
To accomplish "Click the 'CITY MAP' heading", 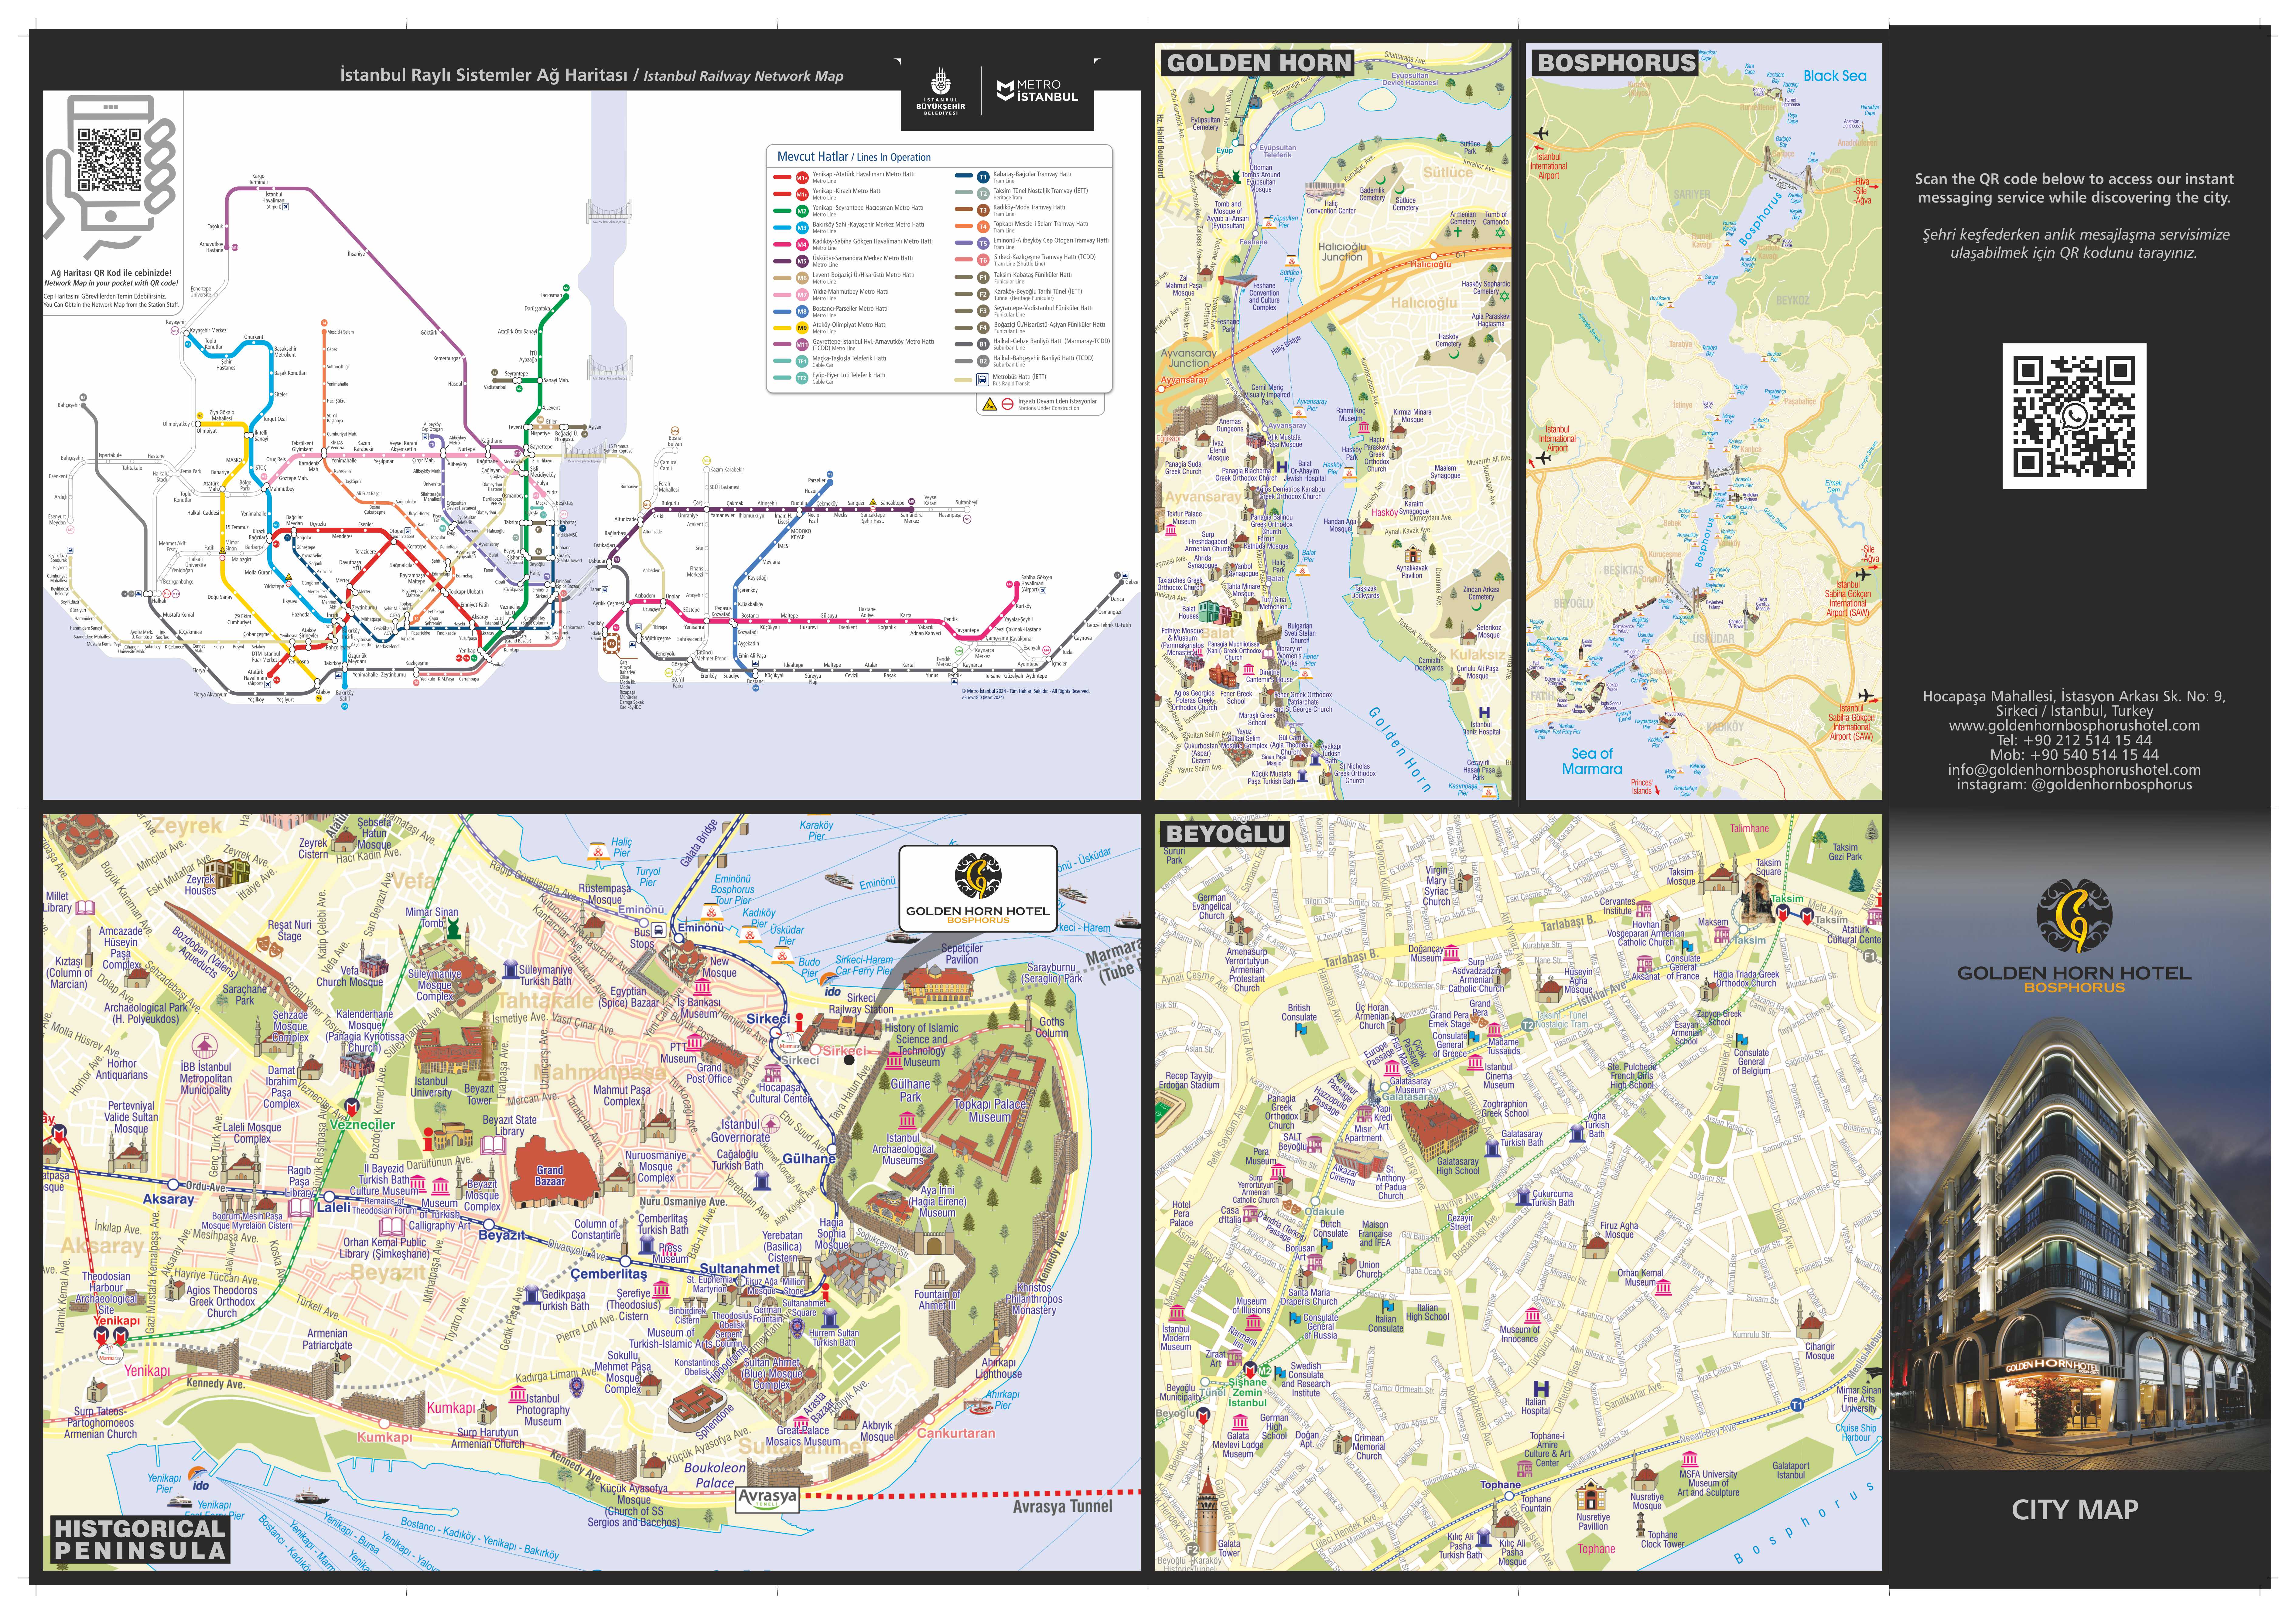I will click(x=2075, y=1510).
